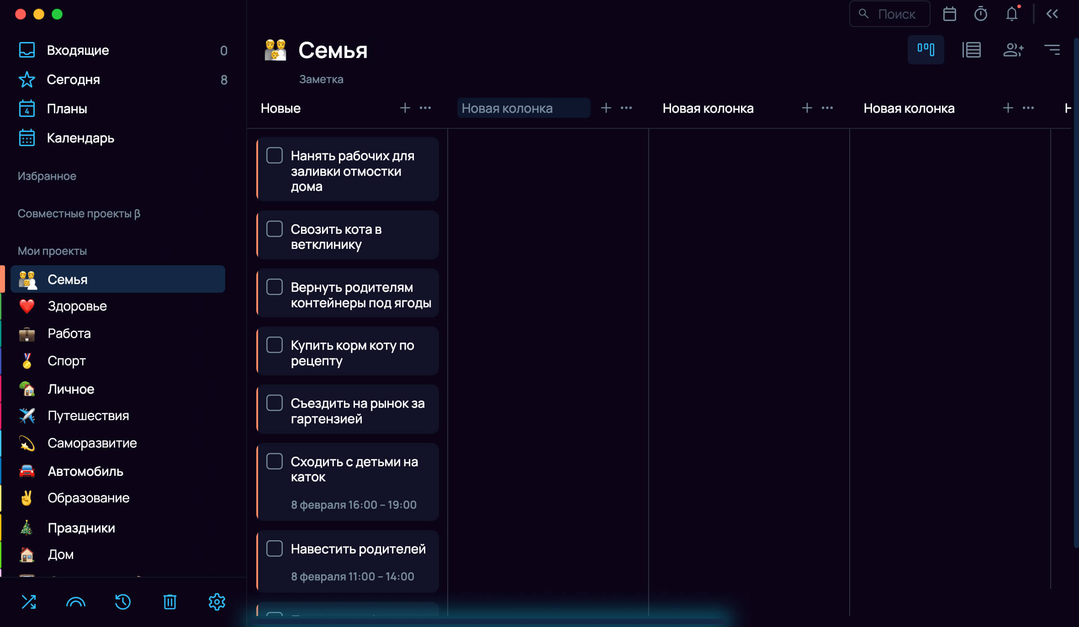Open the trash bin icon
The image size is (1079, 627).
pyautogui.click(x=170, y=602)
